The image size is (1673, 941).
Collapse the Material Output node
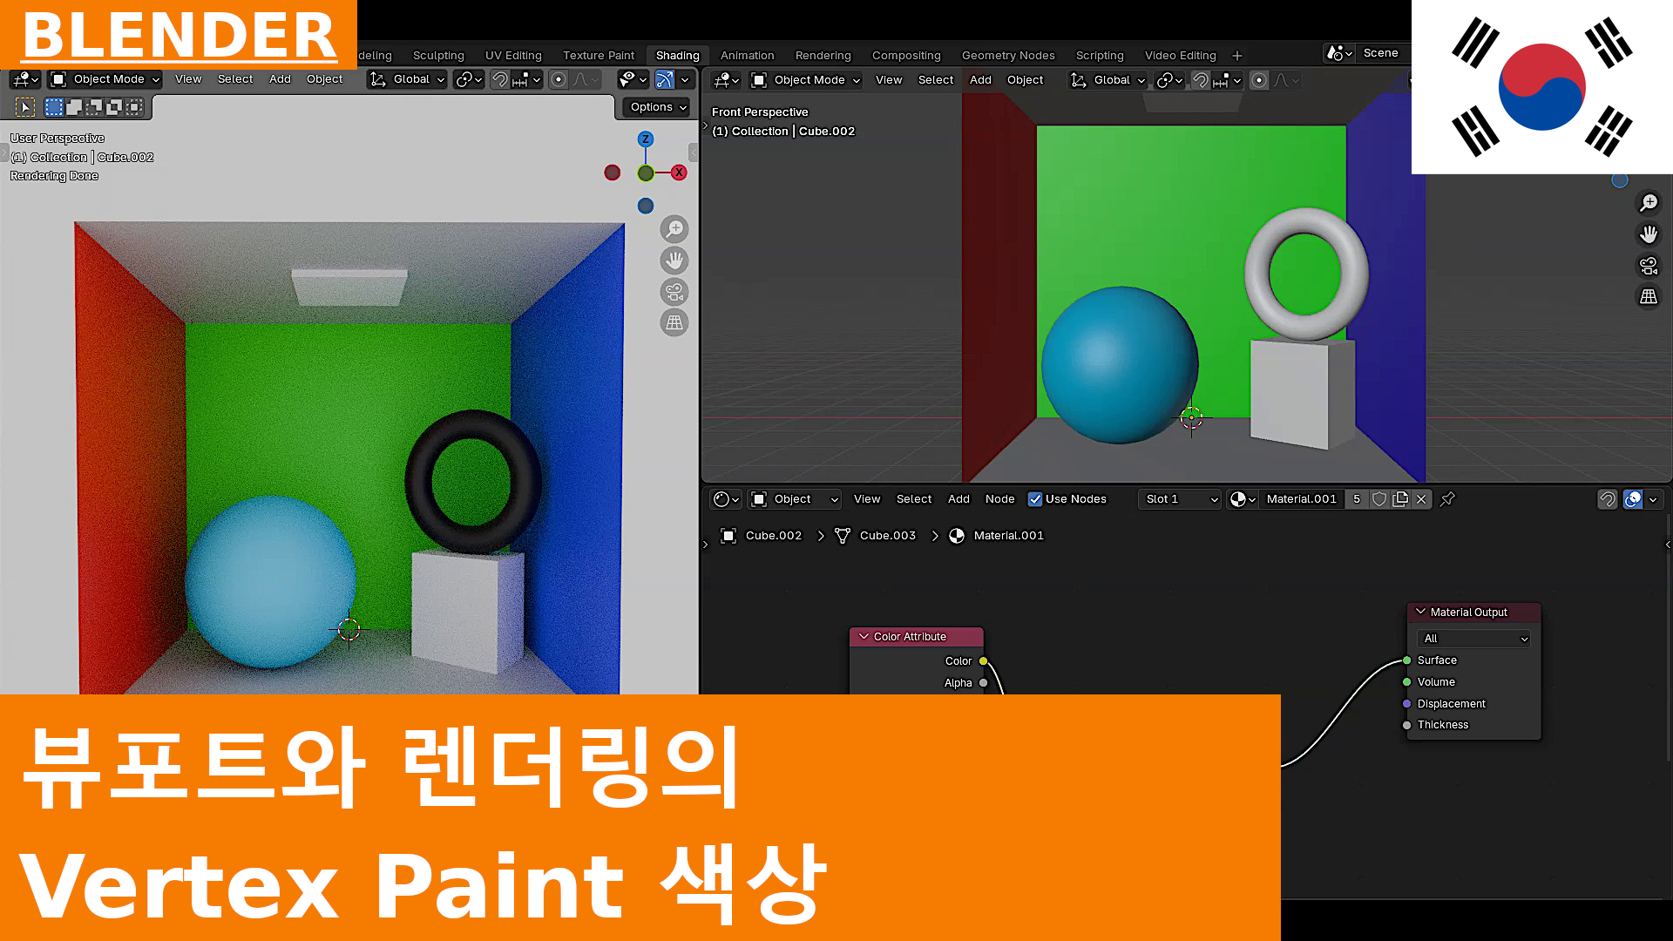tap(1421, 613)
